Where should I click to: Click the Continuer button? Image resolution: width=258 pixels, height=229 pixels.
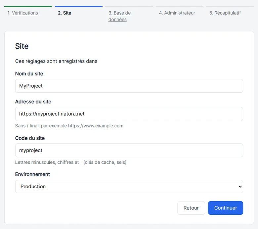tap(226, 208)
